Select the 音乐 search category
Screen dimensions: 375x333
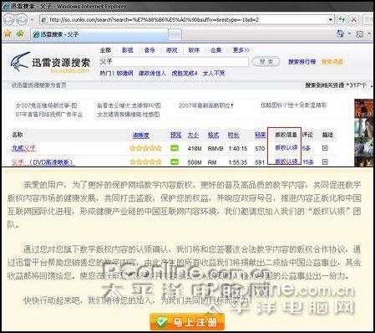tap(149, 50)
